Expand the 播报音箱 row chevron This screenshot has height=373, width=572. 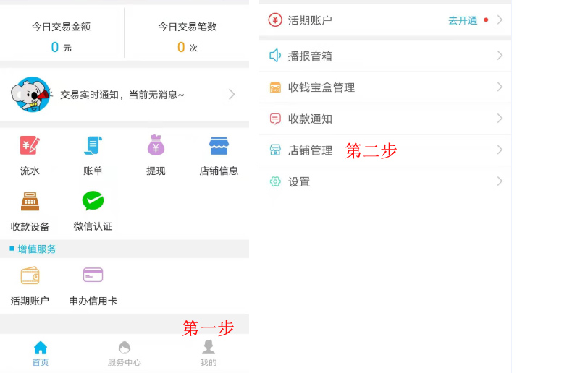click(500, 56)
